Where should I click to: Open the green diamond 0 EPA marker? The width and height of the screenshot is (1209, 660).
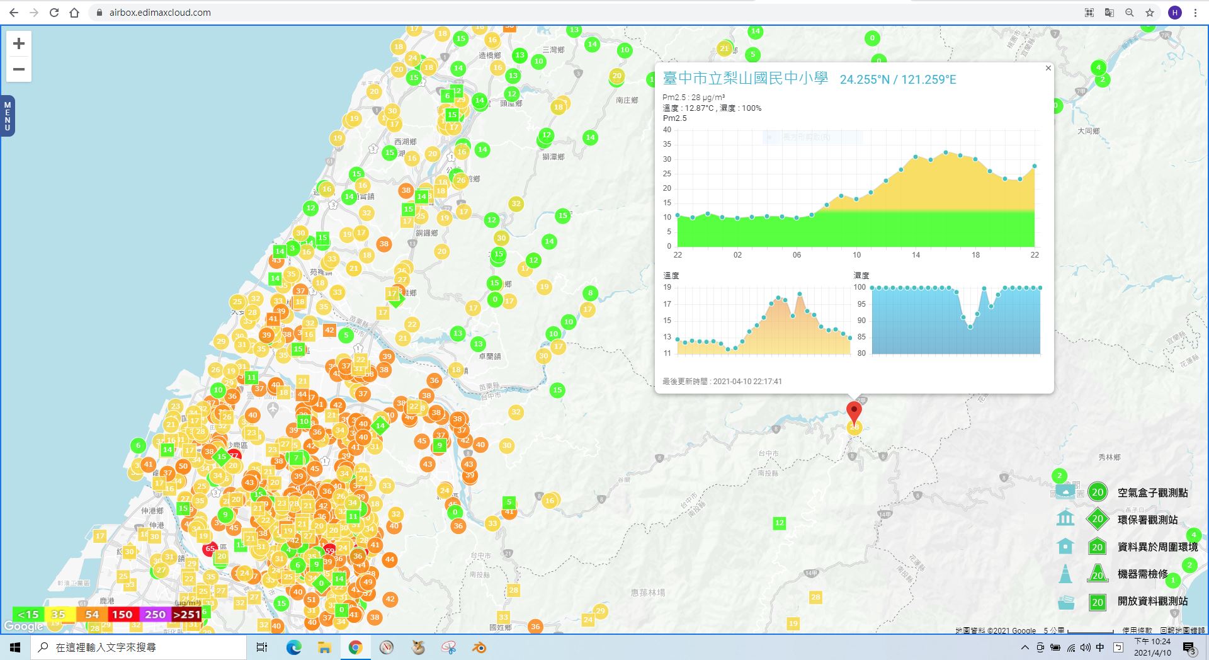(x=321, y=583)
